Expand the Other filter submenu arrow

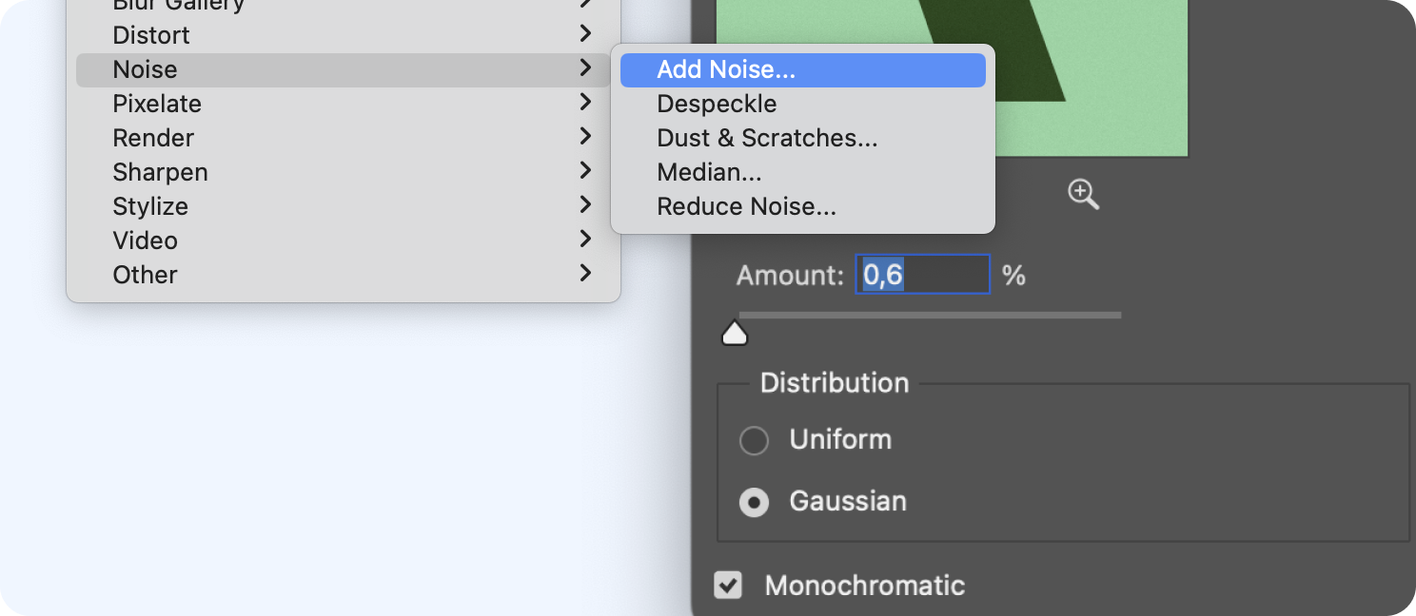tap(585, 274)
